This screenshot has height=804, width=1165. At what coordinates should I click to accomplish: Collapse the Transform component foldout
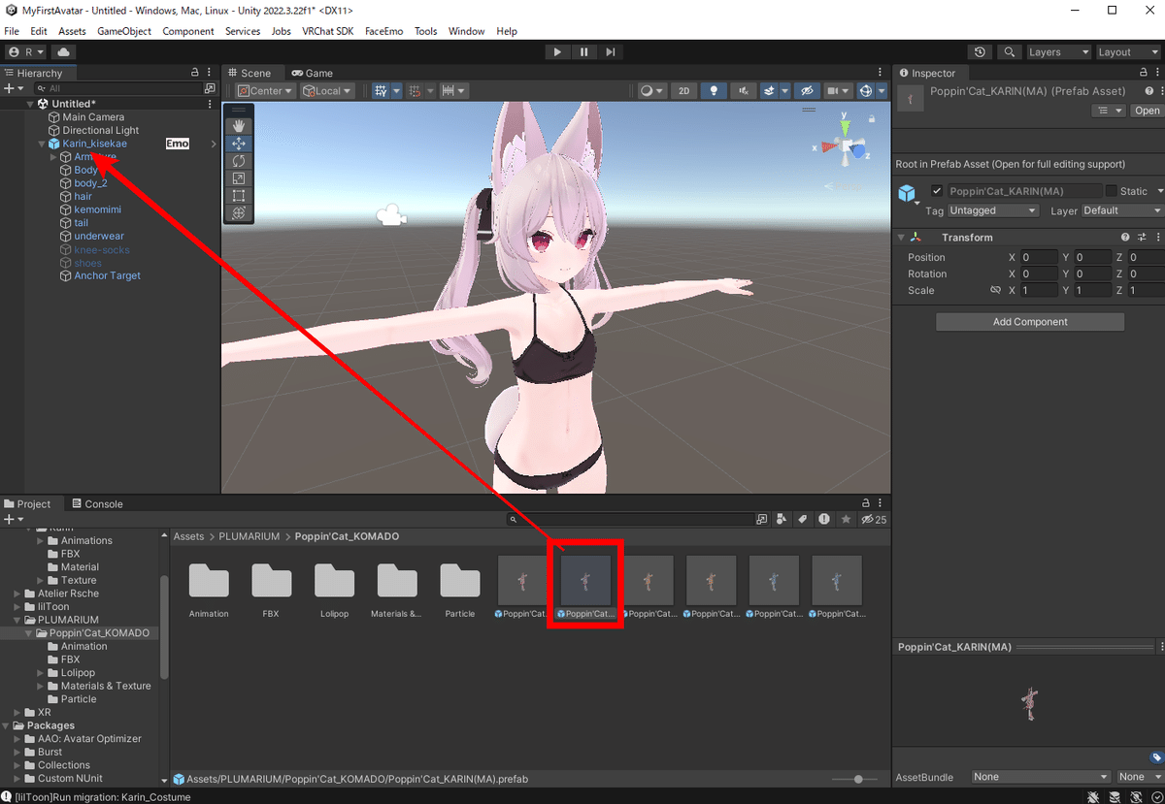coord(901,237)
